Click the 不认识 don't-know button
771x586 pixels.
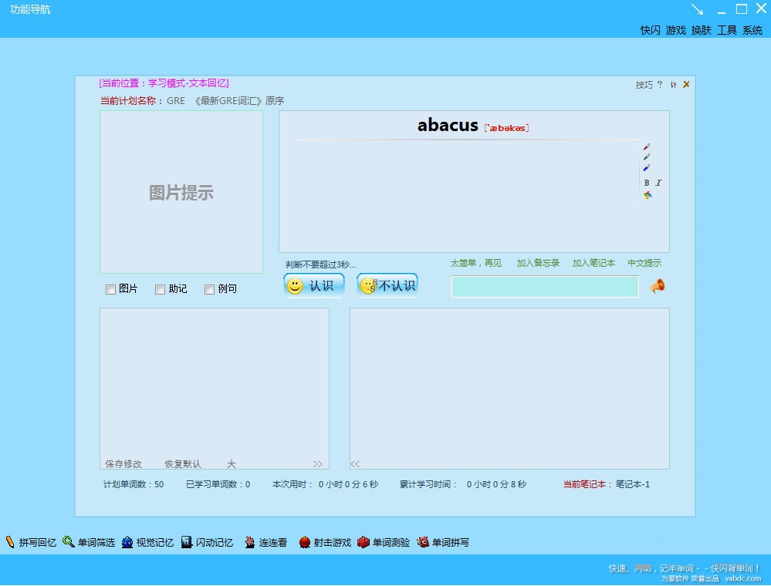click(387, 285)
